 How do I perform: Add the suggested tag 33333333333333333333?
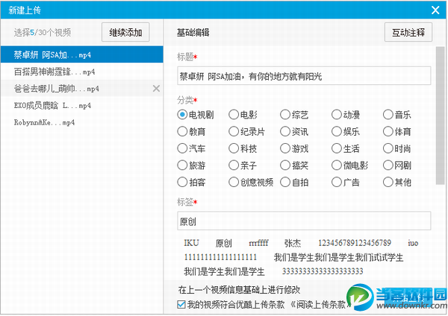323,271
